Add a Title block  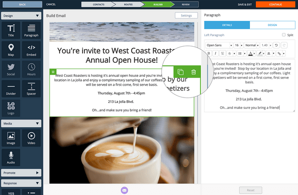pos(11,30)
